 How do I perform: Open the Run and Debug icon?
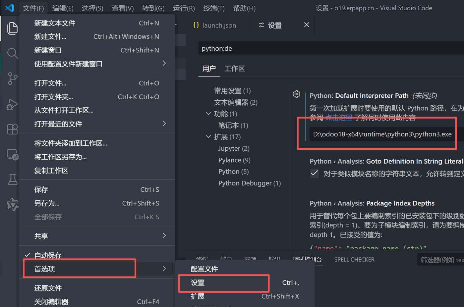12,104
